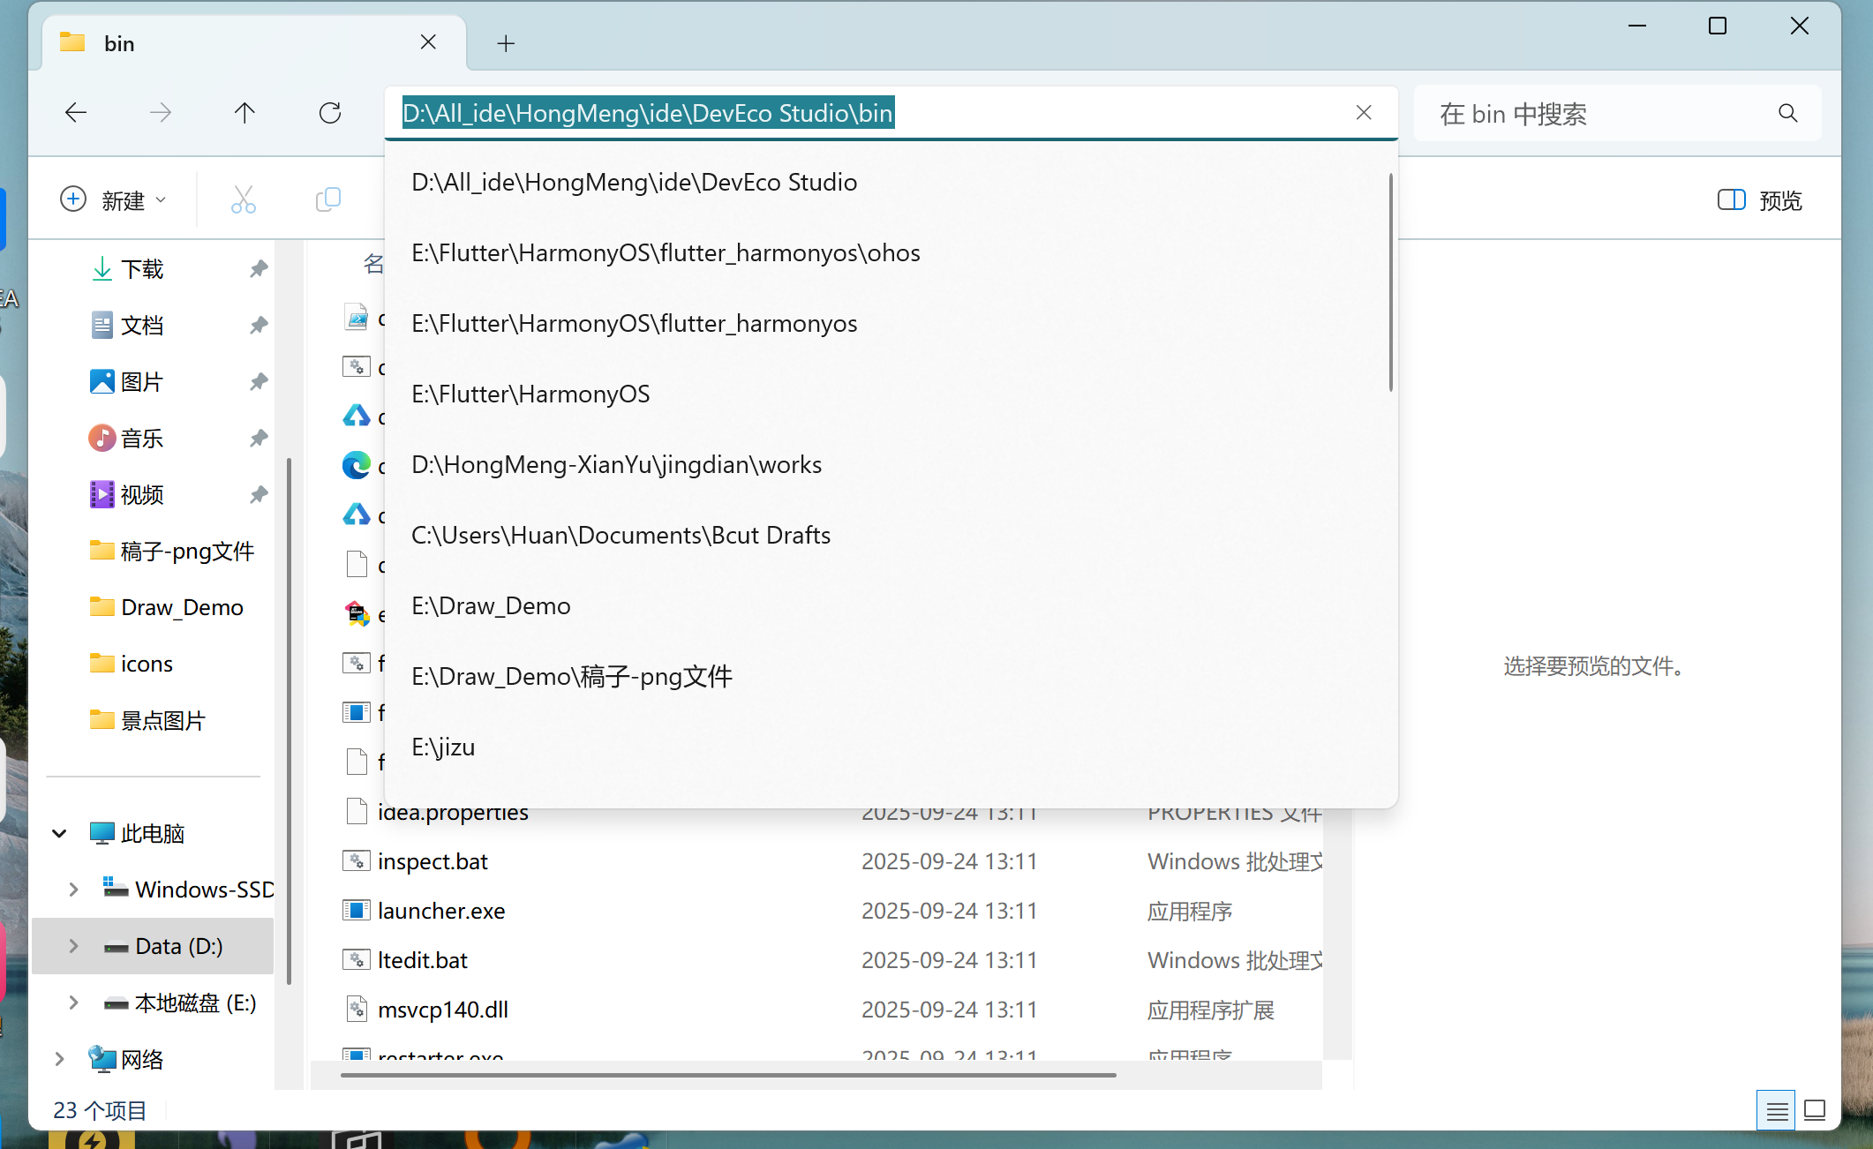Expand the 网络 tree node
1873x1149 pixels.
point(59,1059)
